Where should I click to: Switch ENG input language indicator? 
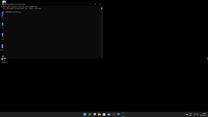click(x=191, y=114)
